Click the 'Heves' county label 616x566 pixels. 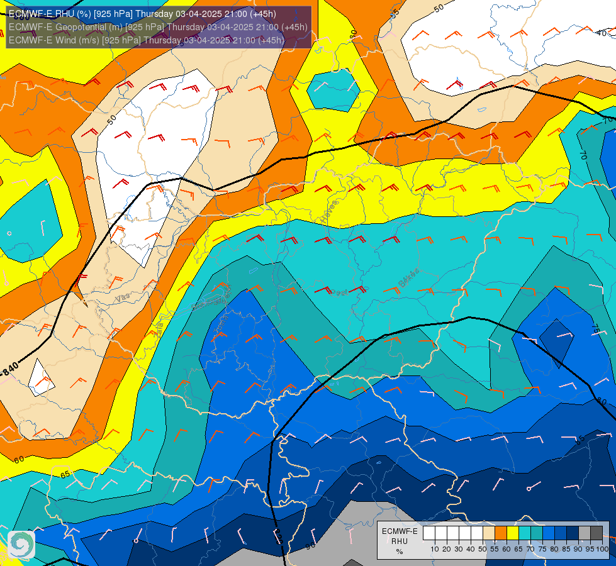click(329, 212)
